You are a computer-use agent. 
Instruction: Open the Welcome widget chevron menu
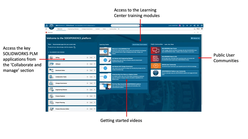[201, 32]
